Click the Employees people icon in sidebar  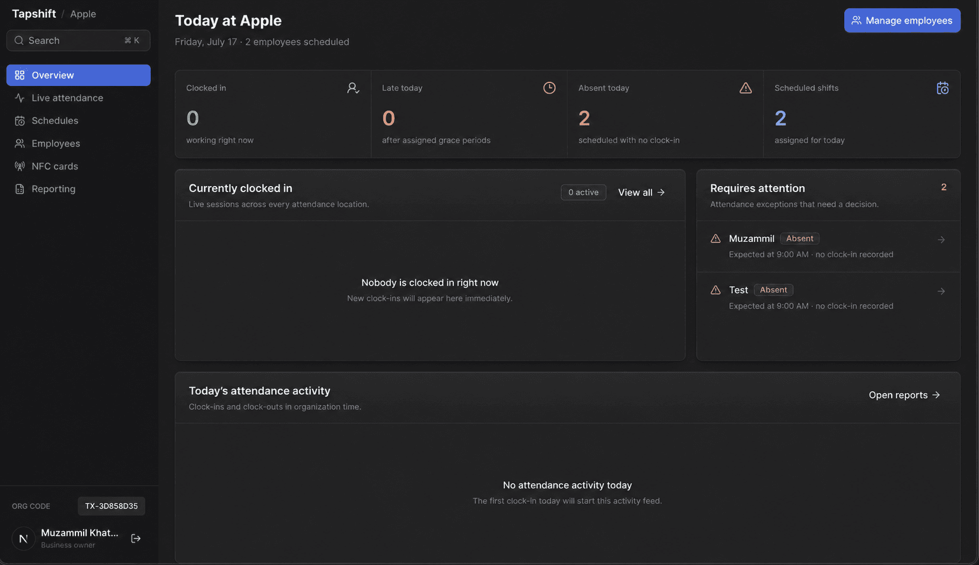pos(20,143)
